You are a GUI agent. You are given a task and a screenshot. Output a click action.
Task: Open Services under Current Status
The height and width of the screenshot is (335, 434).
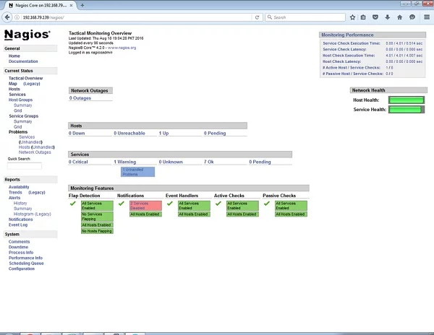[x=17, y=95]
